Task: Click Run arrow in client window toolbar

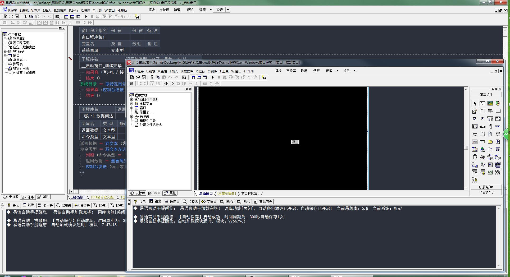Action: coord(86,17)
